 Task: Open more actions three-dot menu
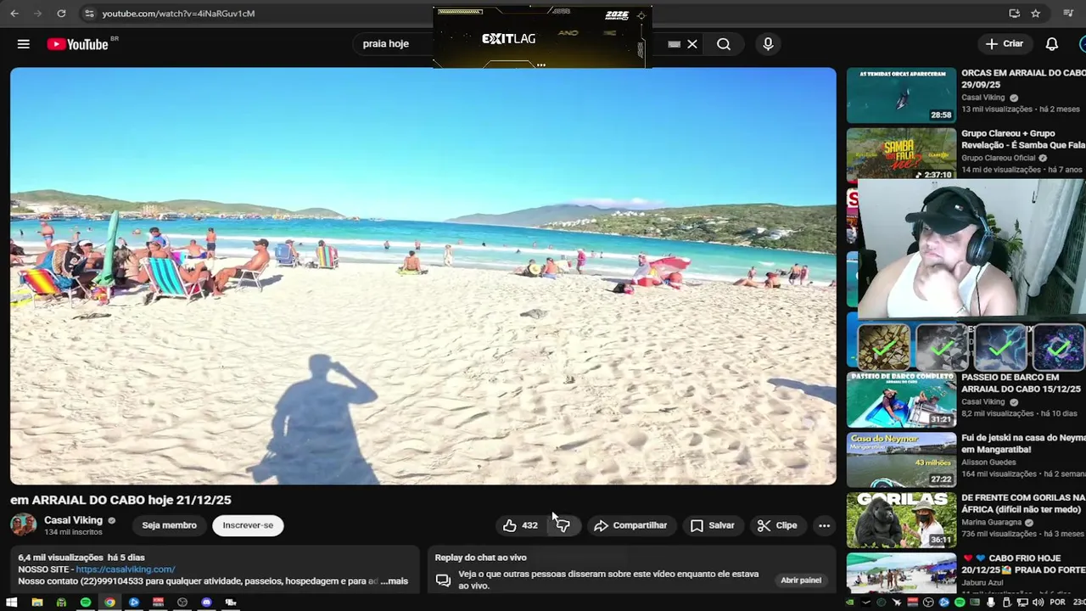(x=824, y=526)
